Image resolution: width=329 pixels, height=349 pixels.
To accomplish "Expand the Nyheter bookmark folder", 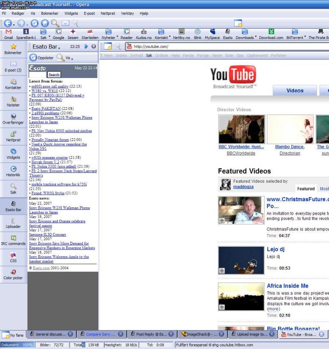I will (117, 36).
